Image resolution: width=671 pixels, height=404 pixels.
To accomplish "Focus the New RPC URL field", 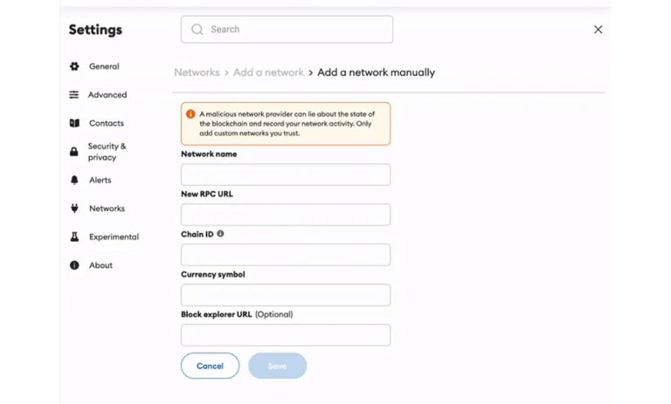I will coord(286,215).
